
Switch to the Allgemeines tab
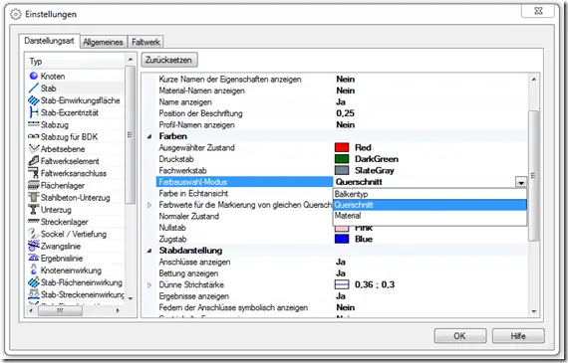(103, 42)
